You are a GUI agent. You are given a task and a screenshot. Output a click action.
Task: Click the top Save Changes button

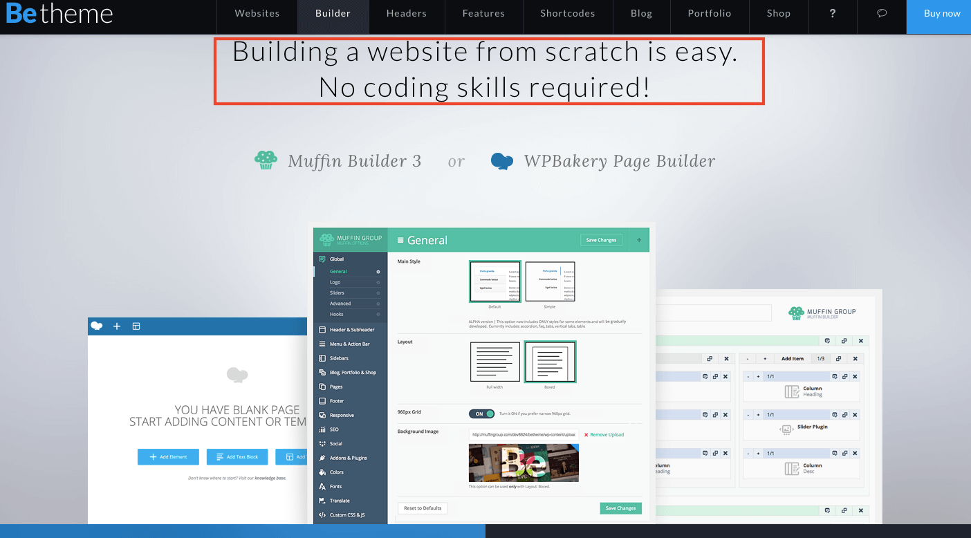[x=601, y=240]
